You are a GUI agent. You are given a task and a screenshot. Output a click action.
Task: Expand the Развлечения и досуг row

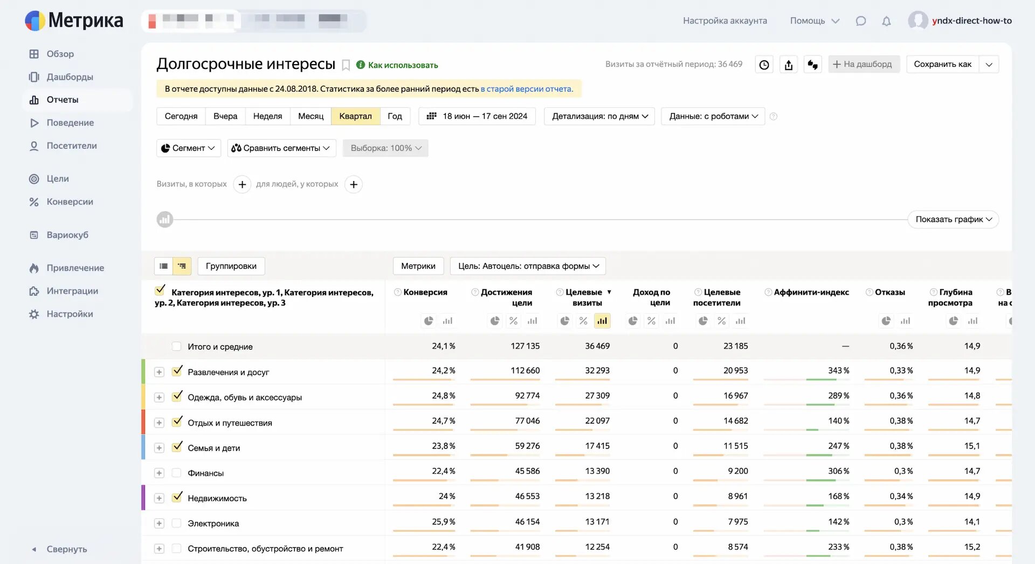pyautogui.click(x=159, y=372)
